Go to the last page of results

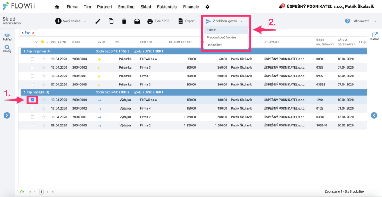point(53,192)
